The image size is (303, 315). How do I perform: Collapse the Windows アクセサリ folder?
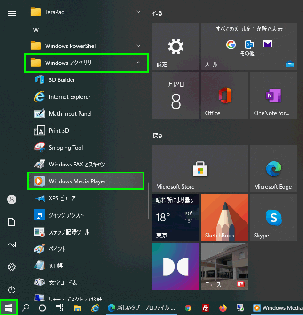pyautogui.click(x=87, y=63)
